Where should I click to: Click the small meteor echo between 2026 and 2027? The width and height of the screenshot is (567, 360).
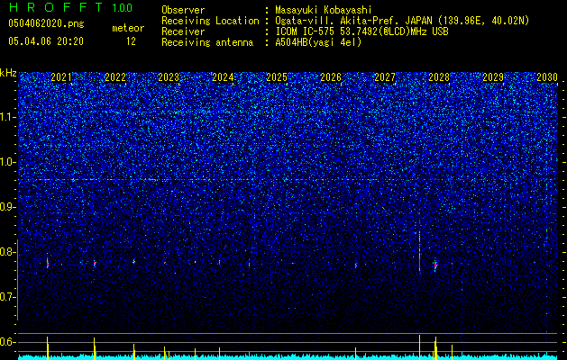pyautogui.click(x=356, y=265)
